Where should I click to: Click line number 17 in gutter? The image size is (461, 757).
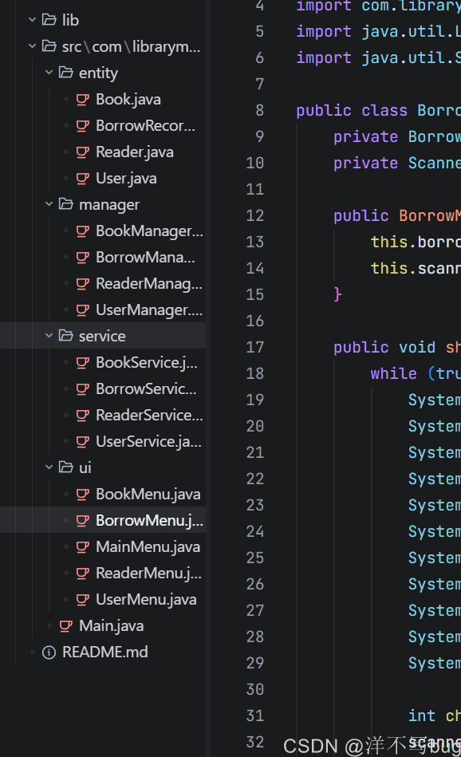255,347
